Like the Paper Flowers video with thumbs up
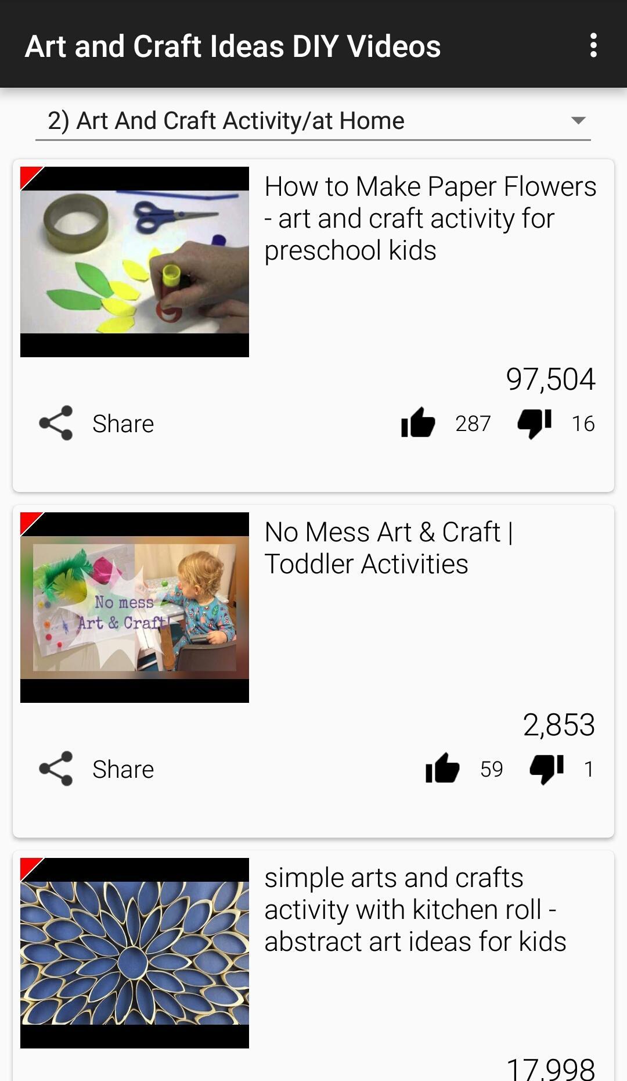The image size is (627, 1081). [x=418, y=422]
